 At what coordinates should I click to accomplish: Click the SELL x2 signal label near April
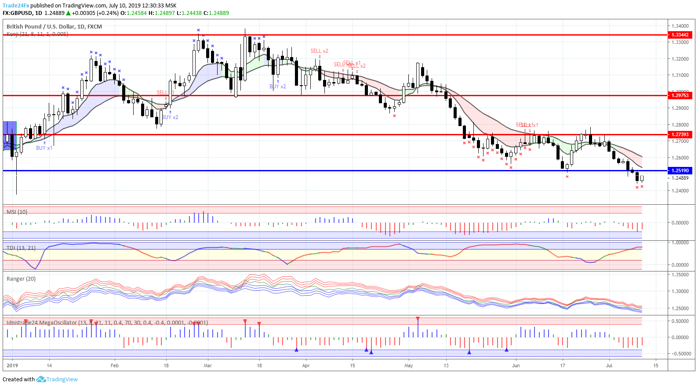pyautogui.click(x=320, y=51)
